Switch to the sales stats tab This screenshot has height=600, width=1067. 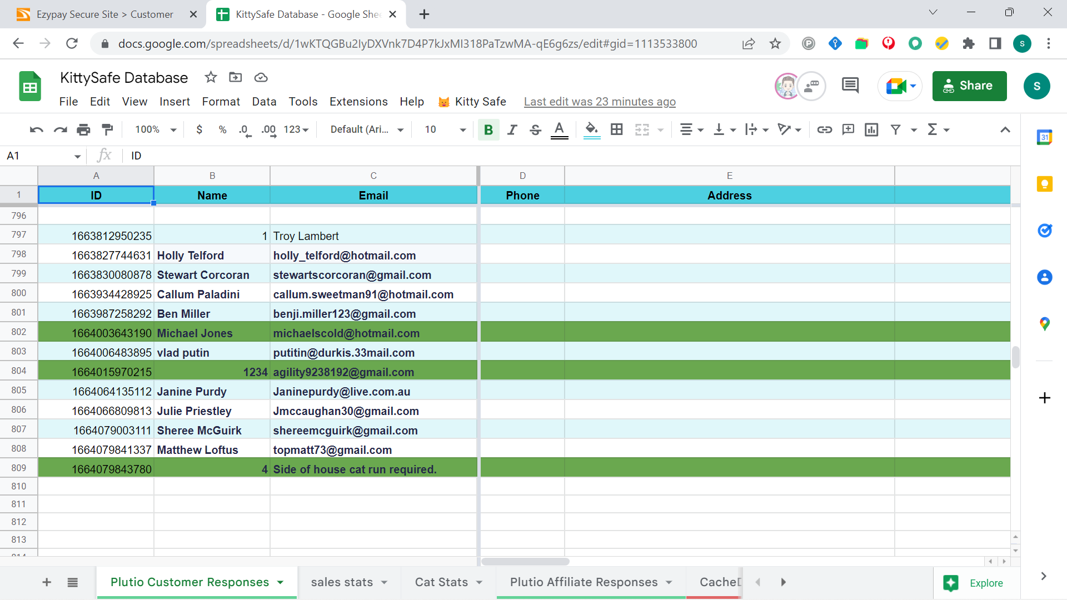pyautogui.click(x=349, y=582)
